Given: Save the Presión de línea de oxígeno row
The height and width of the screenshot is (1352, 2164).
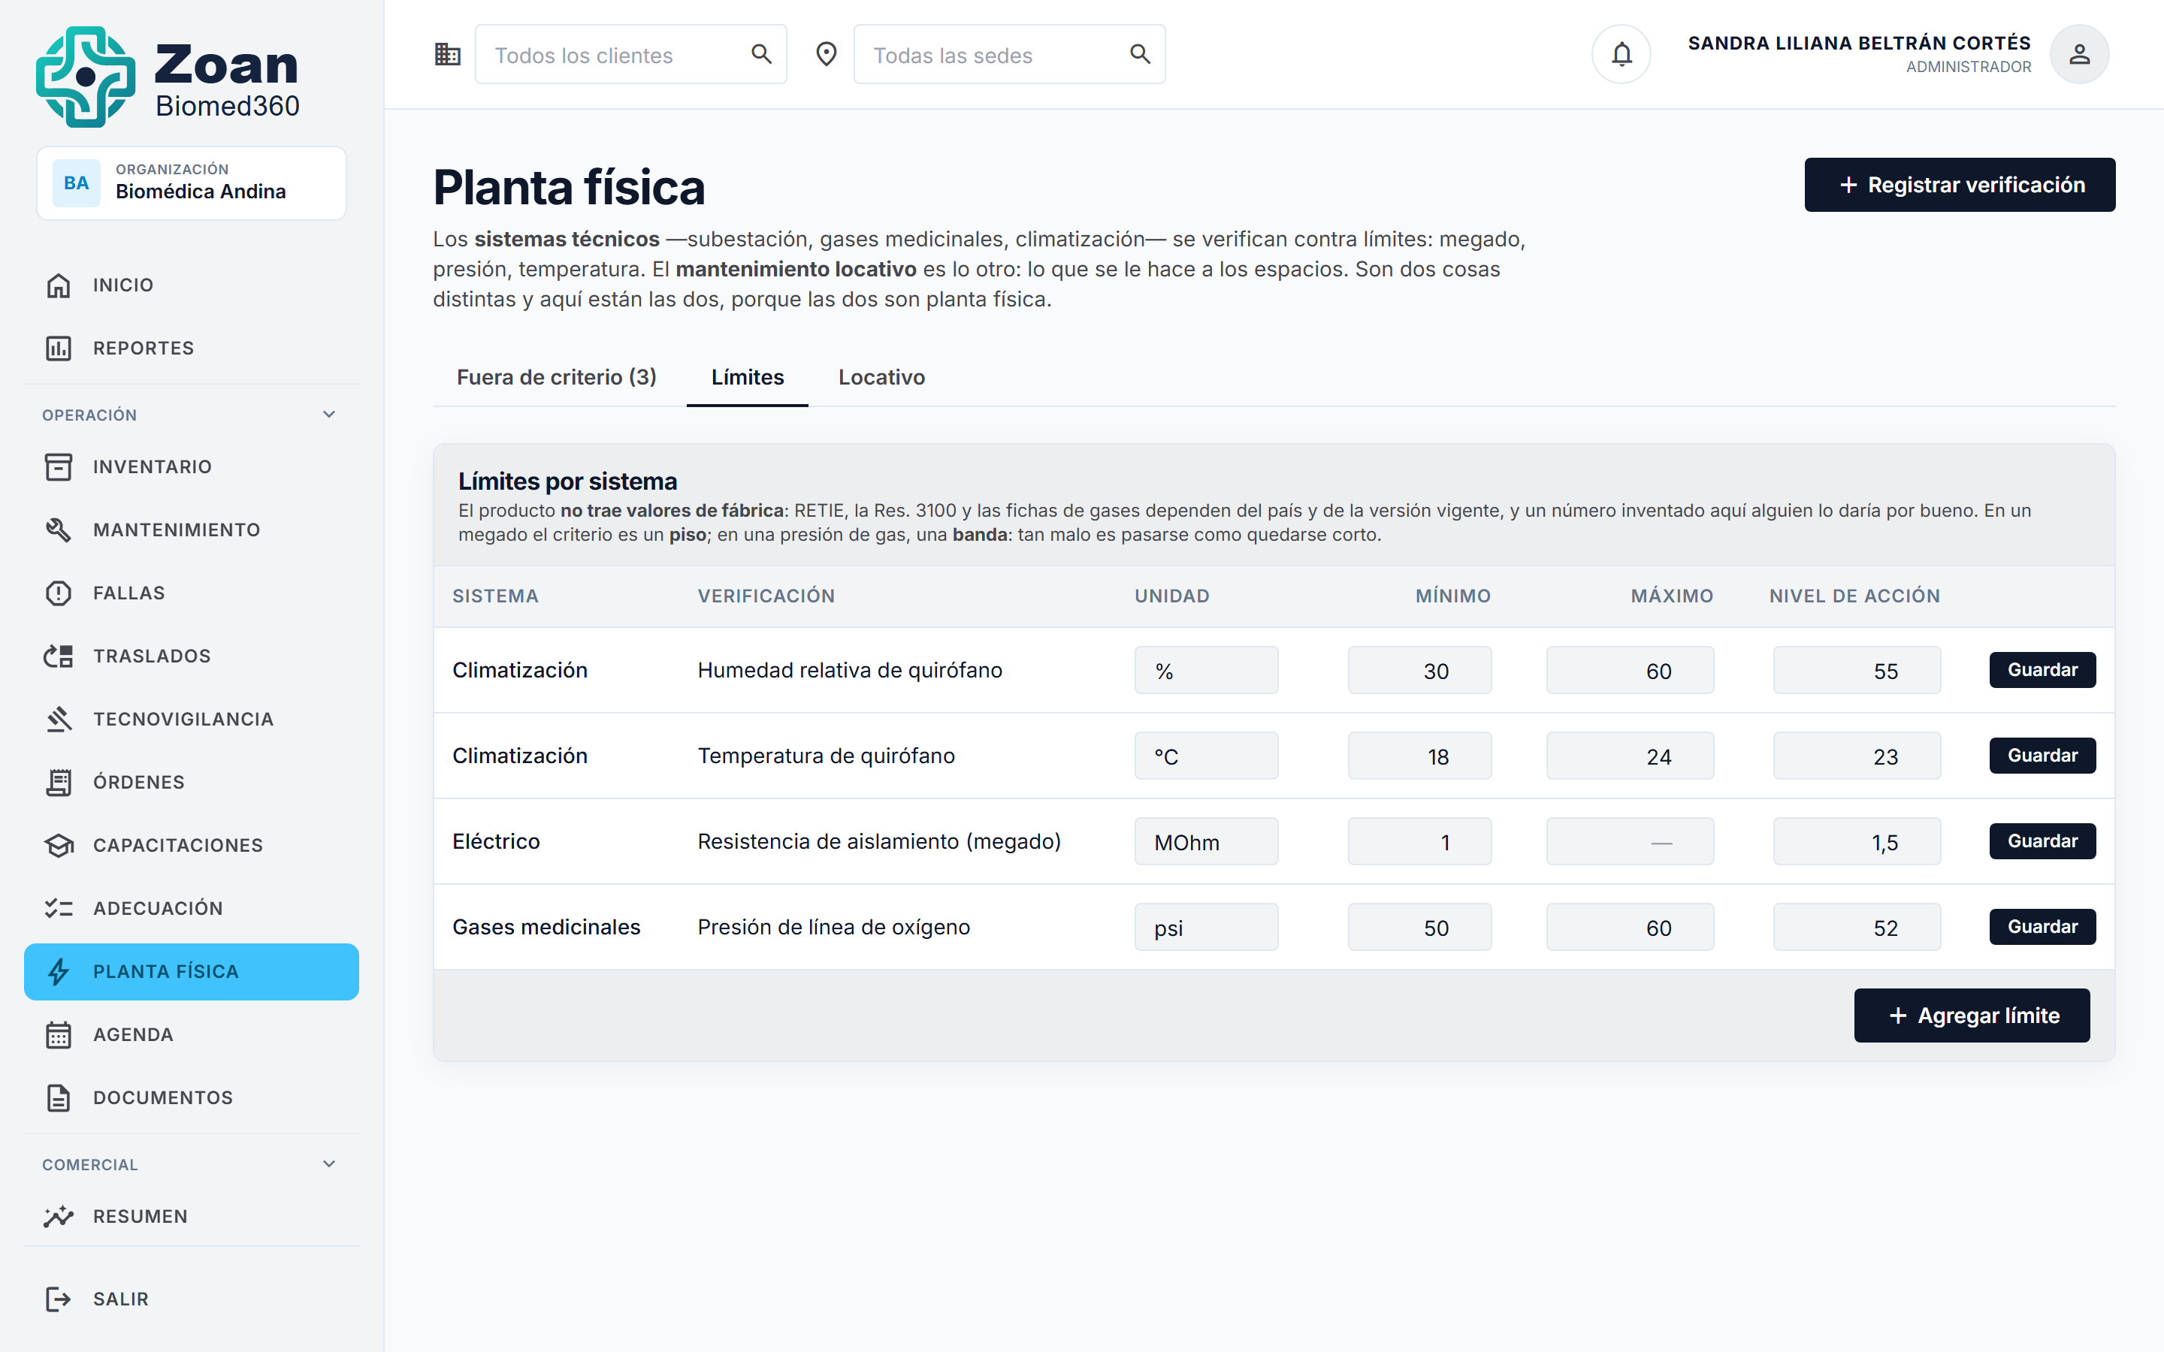Looking at the screenshot, I should pyautogui.click(x=2042, y=926).
